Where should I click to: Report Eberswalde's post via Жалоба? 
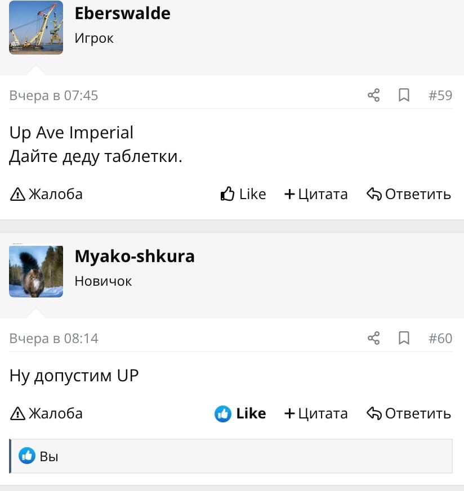coord(47,194)
